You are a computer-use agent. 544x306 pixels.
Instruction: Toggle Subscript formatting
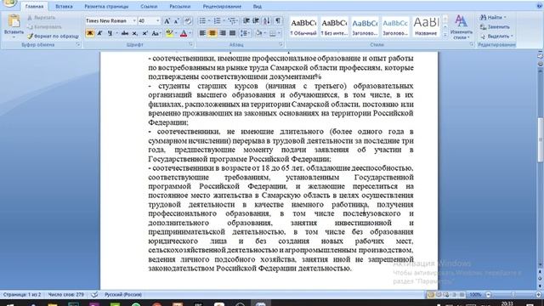135,33
